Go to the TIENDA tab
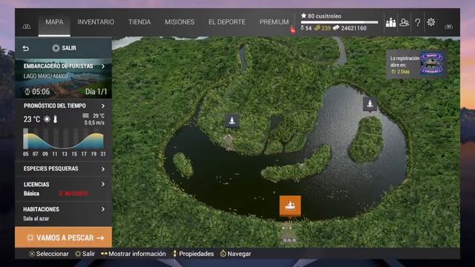The image size is (475, 267). point(140,22)
